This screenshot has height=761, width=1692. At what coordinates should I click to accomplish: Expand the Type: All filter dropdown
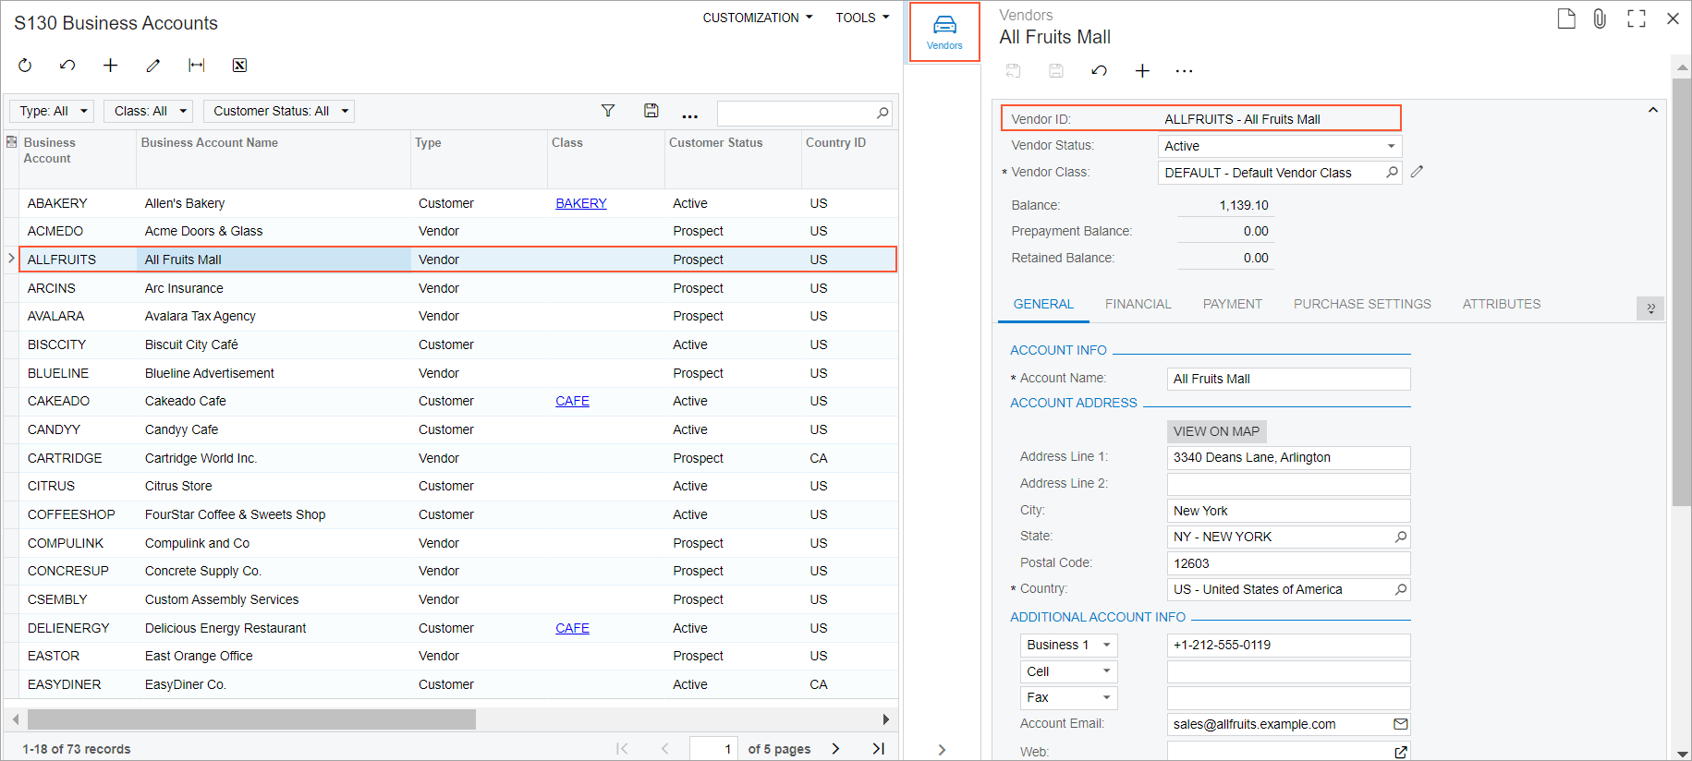(52, 111)
